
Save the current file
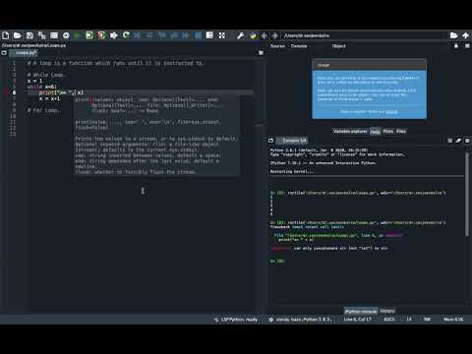click(29, 35)
